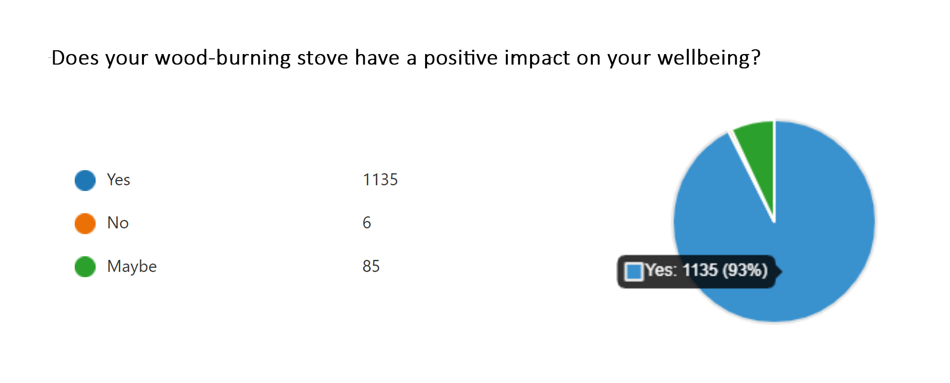Select the No legend label
The height and width of the screenshot is (383, 950).
click(x=118, y=223)
